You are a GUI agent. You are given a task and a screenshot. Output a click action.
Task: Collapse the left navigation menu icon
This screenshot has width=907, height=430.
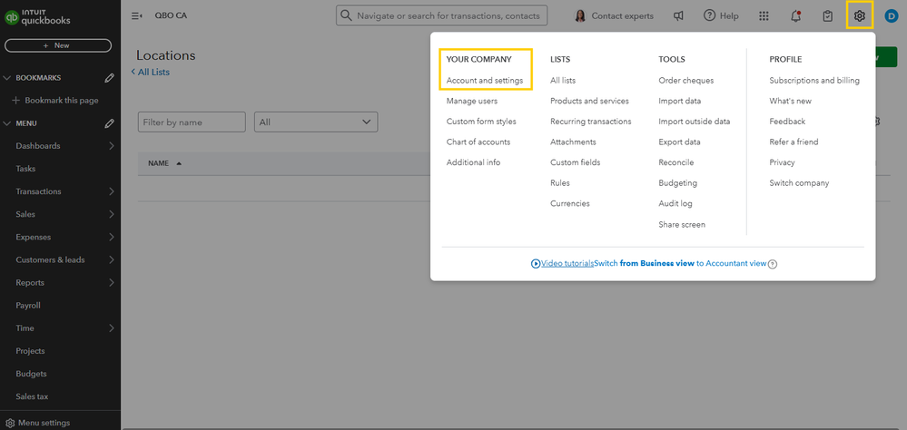click(137, 16)
